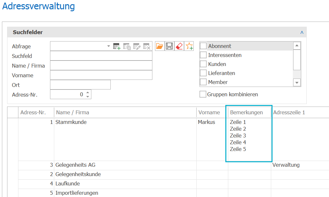Click the group list scroll up arrow
Viewport: 329px width, 197px height.
pos(297,46)
